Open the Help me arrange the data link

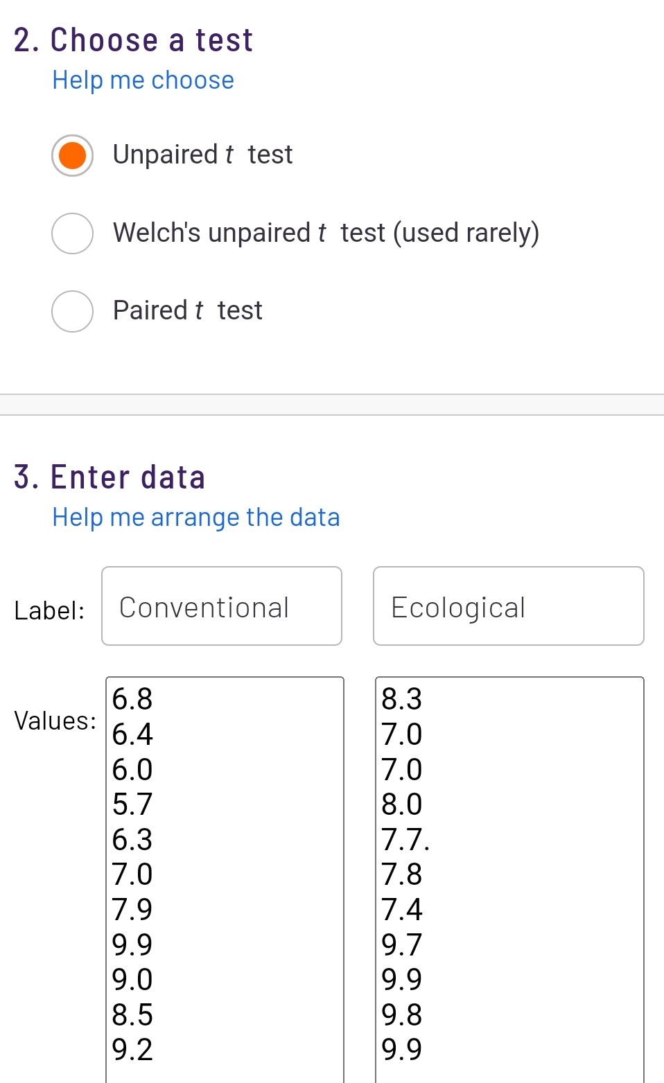coord(196,518)
